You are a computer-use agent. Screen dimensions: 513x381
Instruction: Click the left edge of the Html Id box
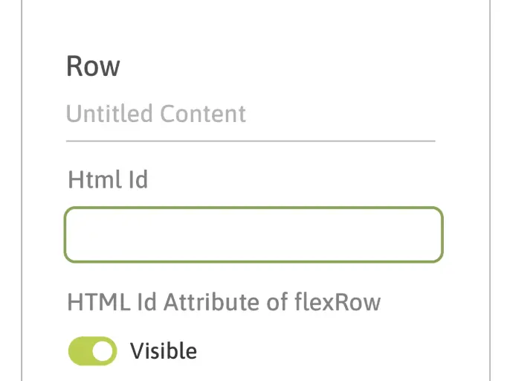[68, 235]
